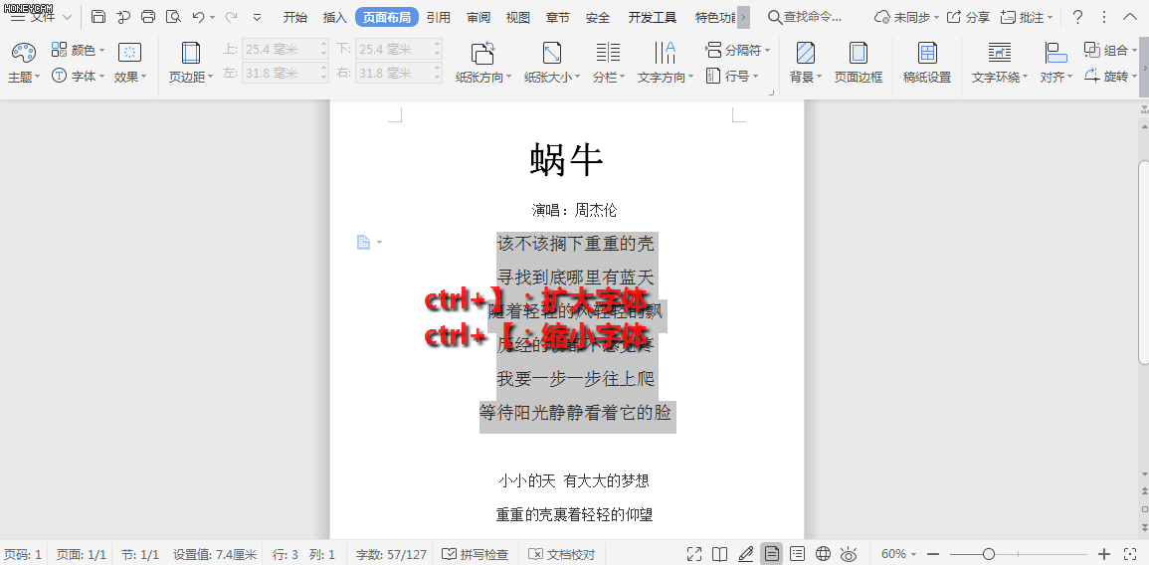Undo the last action
This screenshot has height=565, width=1149.
coord(198,17)
